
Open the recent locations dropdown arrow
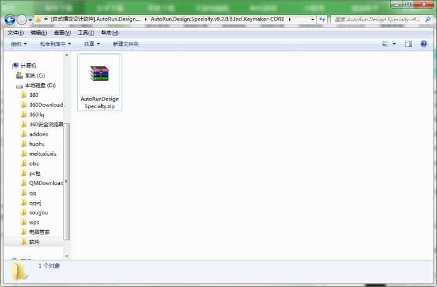click(x=30, y=20)
